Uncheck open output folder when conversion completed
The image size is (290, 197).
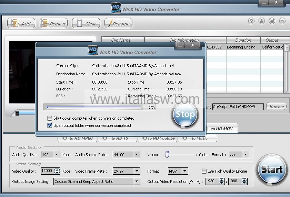(50, 125)
